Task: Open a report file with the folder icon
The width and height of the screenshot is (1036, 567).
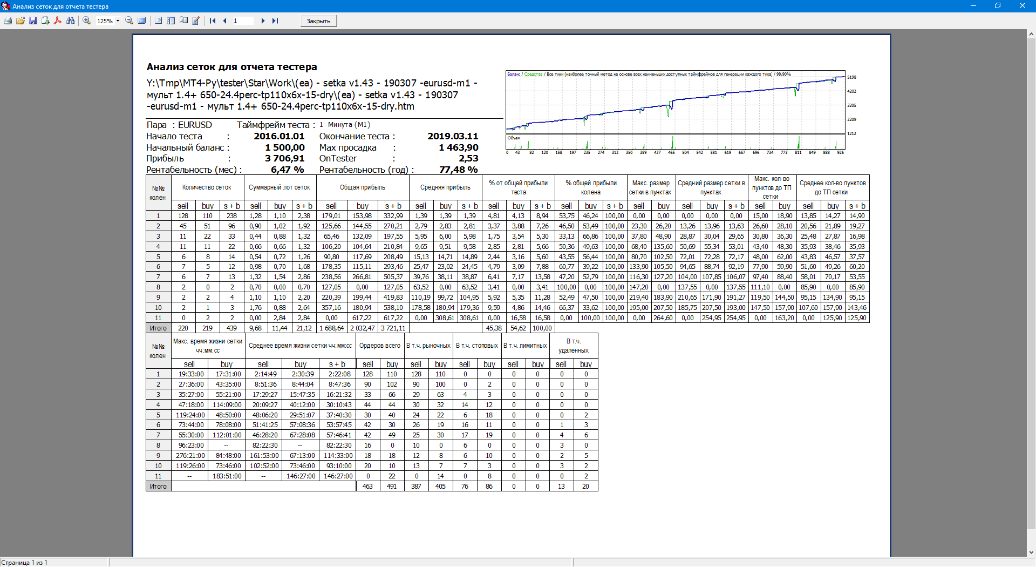Action: [x=21, y=21]
